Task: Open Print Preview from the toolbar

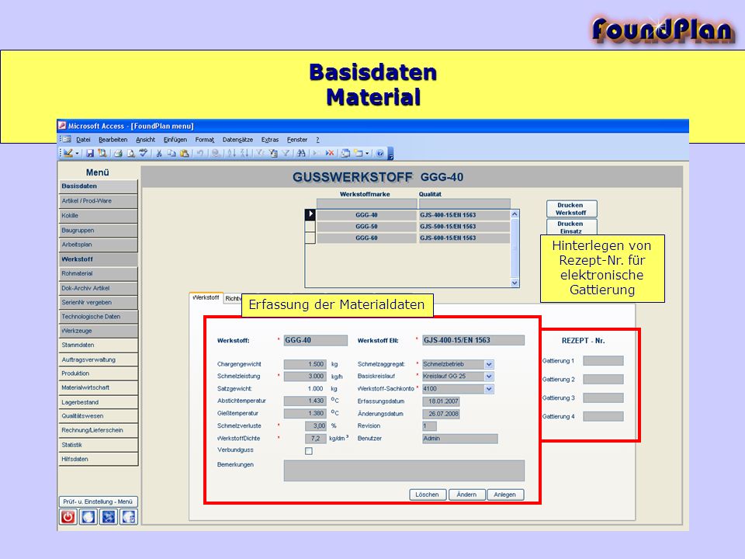Action: (130, 153)
